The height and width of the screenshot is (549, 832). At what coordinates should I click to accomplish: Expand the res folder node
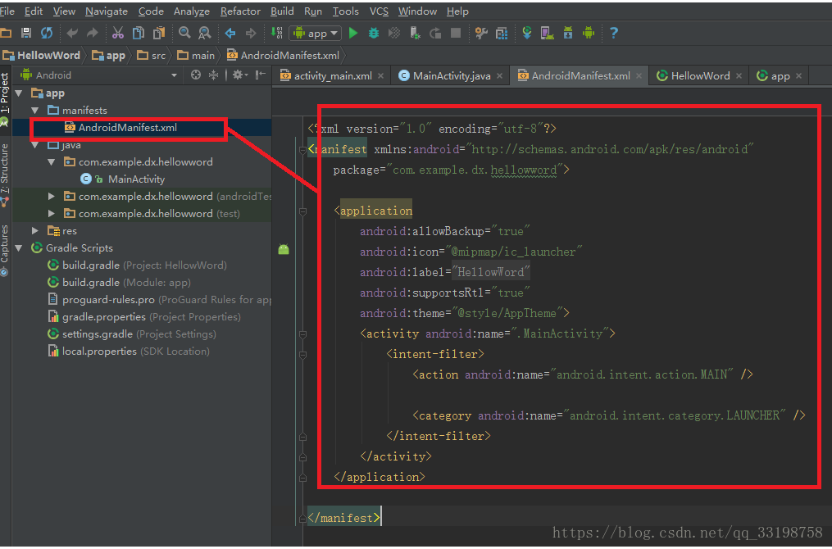35,231
